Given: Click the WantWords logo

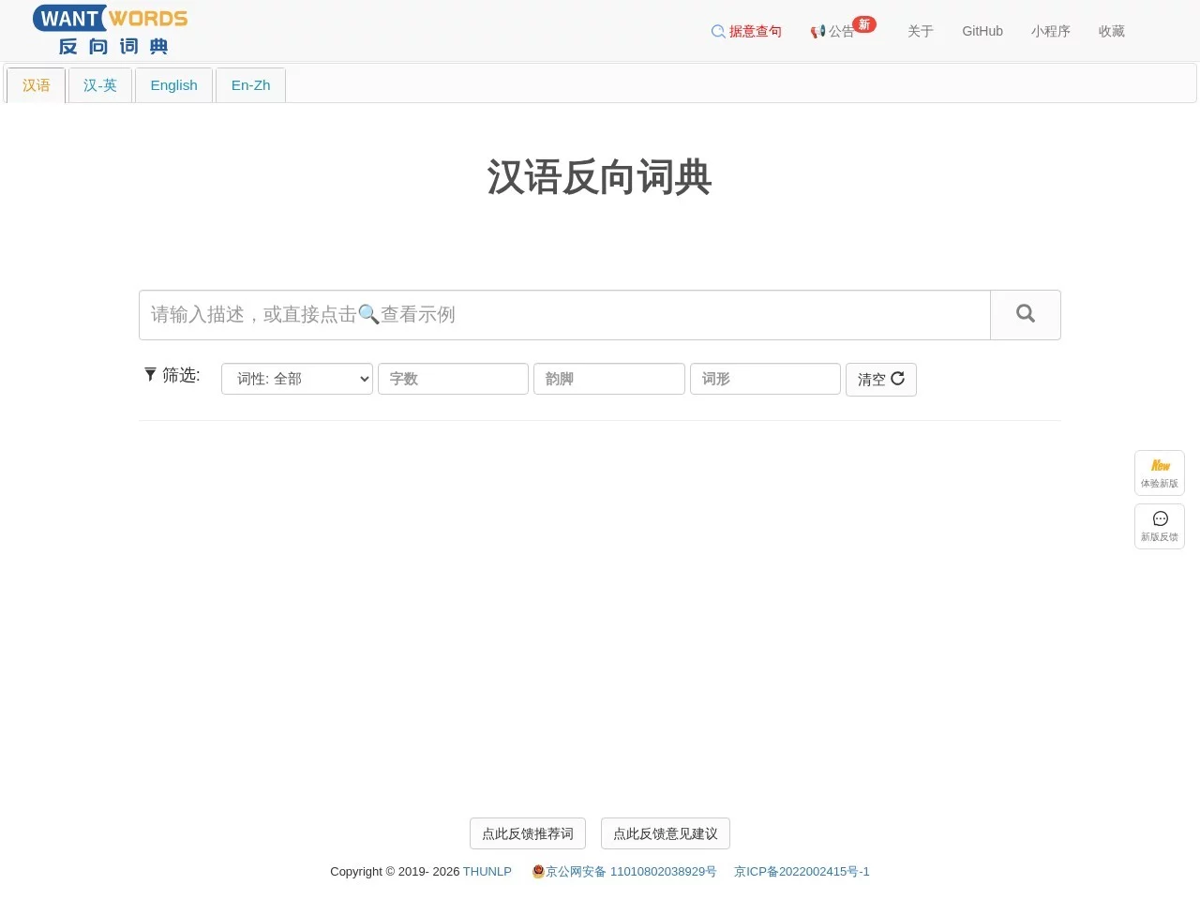Looking at the screenshot, I should tap(108, 28).
